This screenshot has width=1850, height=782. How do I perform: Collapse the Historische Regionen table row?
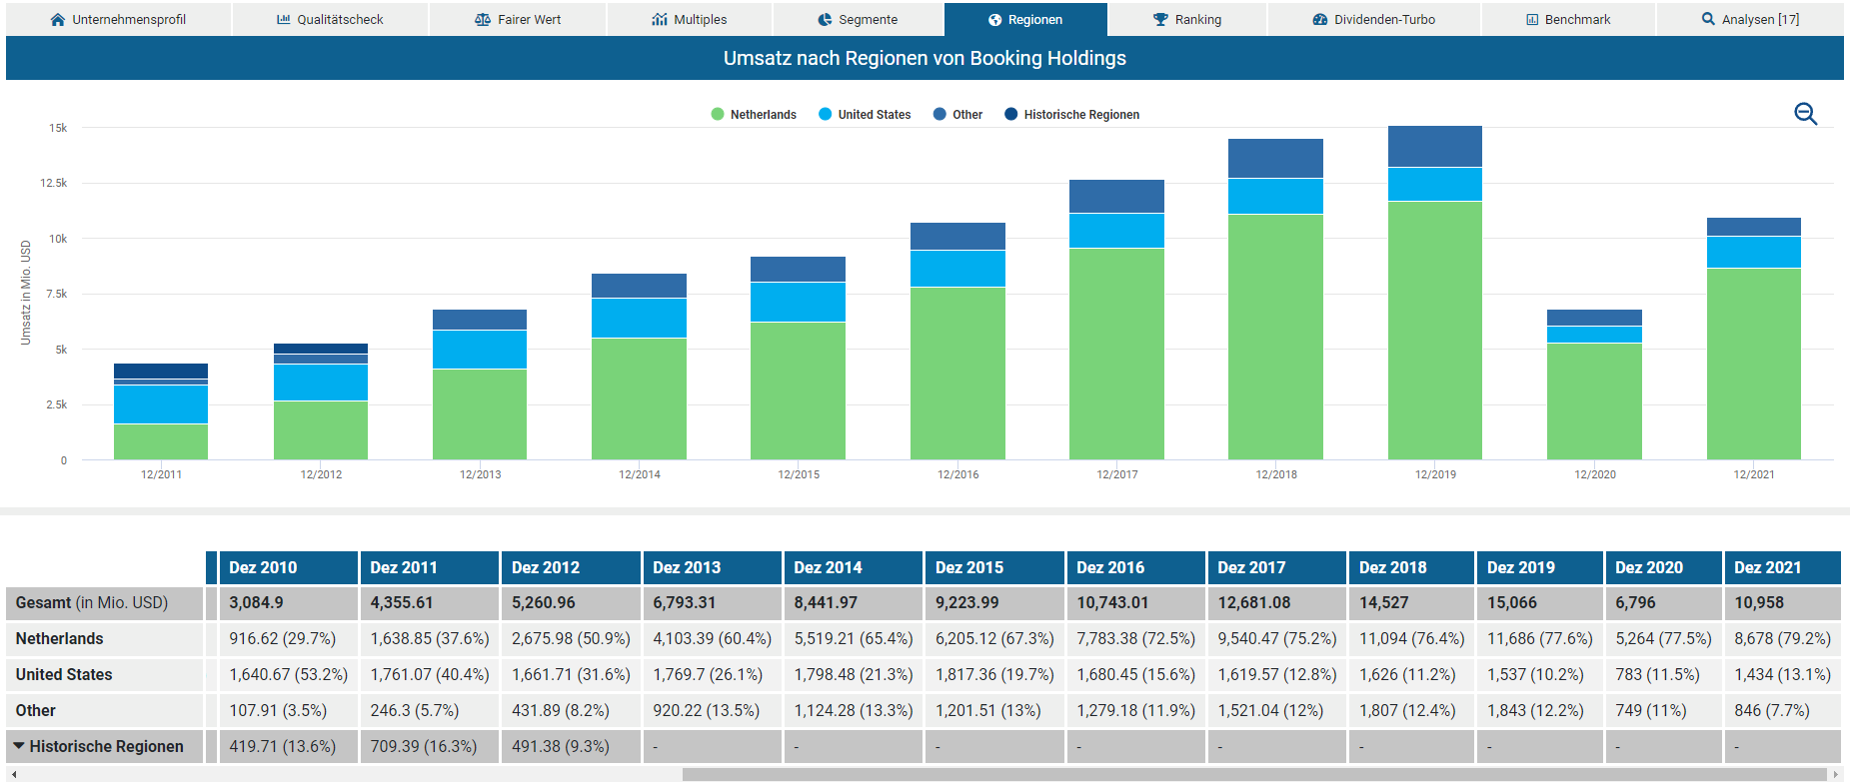click(x=19, y=746)
